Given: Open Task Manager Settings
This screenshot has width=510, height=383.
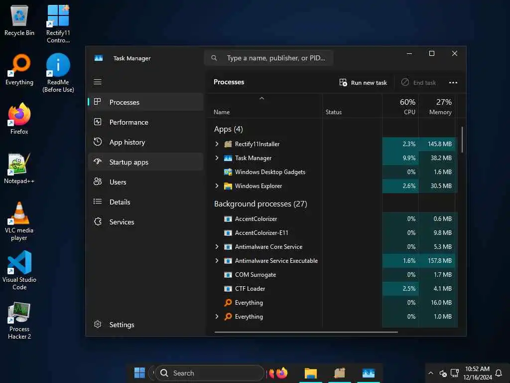Looking at the screenshot, I should [145, 324].
